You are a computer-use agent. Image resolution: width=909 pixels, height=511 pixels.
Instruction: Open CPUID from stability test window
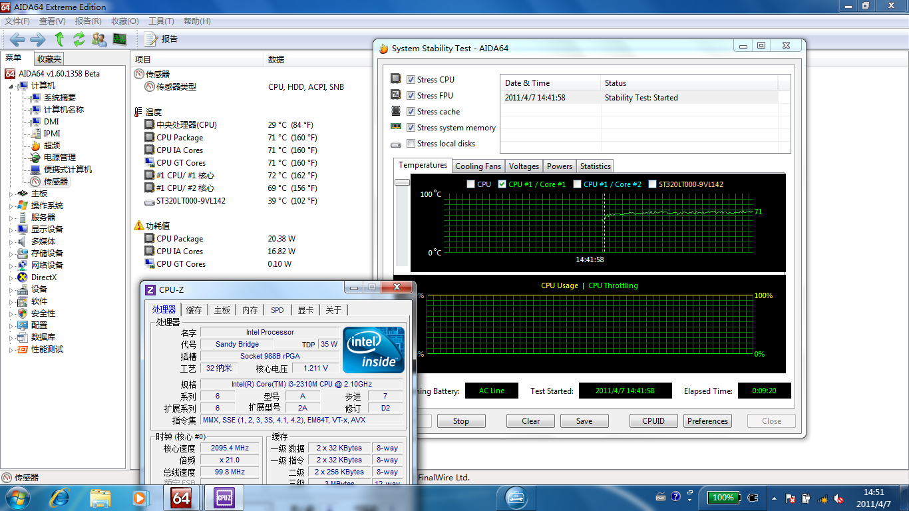(x=653, y=421)
